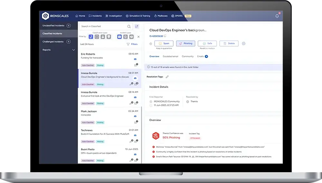Viewport: 322px width, 183px height.
Task: Click incident ID IS-62005638 link
Action: tap(156, 36)
